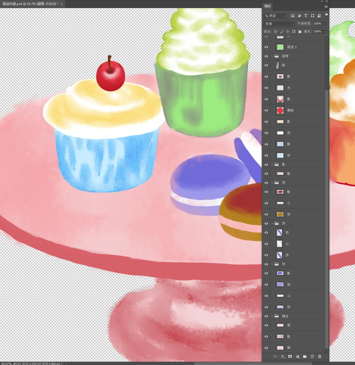Click the lock image pixels brush icon
Image resolution: width=355 pixels, height=365 pixels.
[282, 32]
